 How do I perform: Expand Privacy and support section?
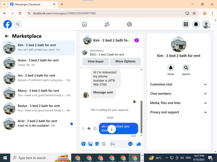click(x=178, y=112)
